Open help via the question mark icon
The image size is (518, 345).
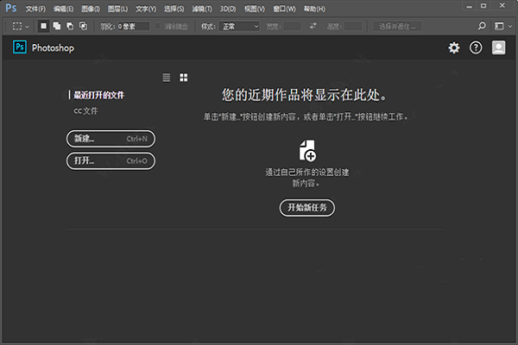476,48
